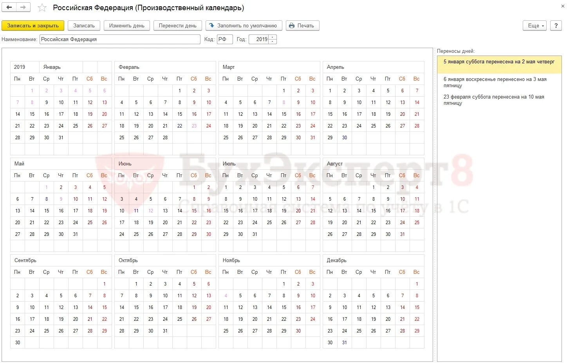Select September 1 in the calendar
The image size is (567, 363).
pos(105,284)
